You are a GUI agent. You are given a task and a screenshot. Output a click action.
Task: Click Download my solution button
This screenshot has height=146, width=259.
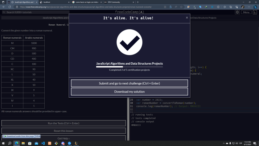129,91
